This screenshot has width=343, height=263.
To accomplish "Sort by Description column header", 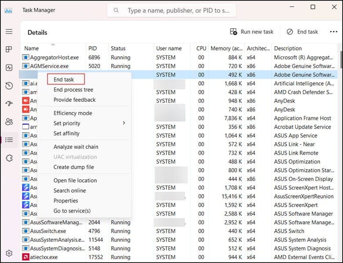I will (304, 48).
